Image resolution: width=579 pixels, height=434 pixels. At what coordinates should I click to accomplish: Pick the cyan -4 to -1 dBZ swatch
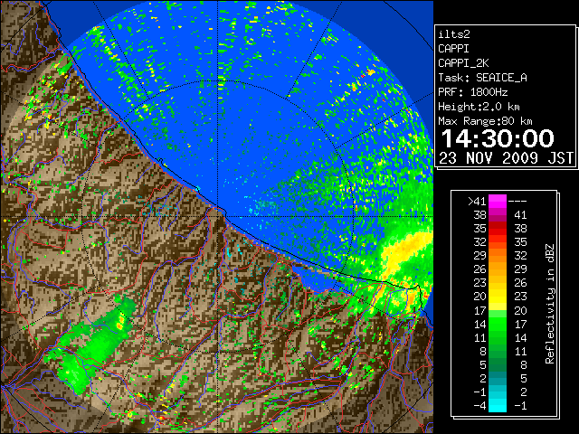point(498,405)
